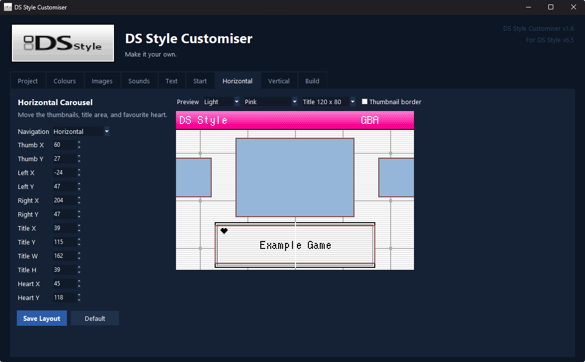Image resolution: width=585 pixels, height=362 pixels.
Task: Switch to the Colours tab
Action: click(64, 81)
